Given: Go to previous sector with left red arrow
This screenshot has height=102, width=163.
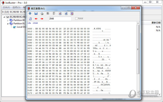Looking at the screenshot, I should click(x=36, y=19).
